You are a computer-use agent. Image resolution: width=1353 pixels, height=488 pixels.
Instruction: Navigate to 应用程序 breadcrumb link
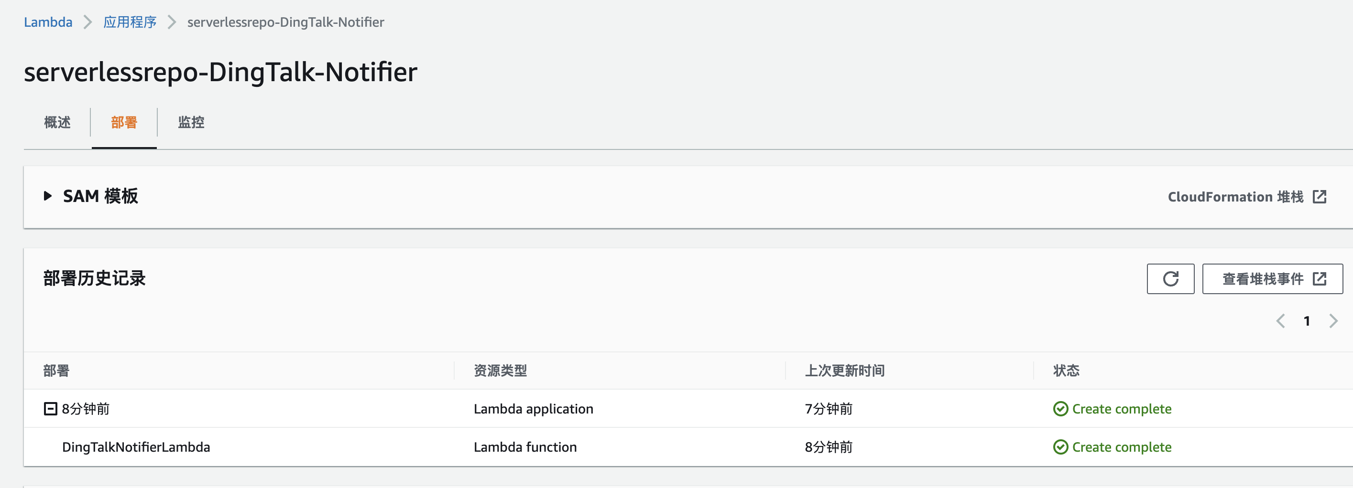tap(130, 22)
